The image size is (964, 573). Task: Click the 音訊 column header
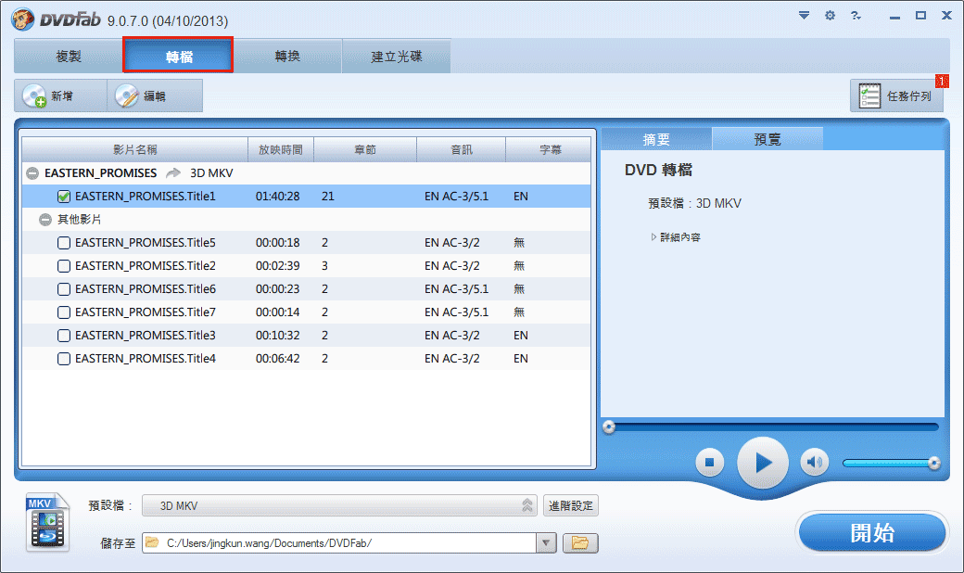coord(461,149)
